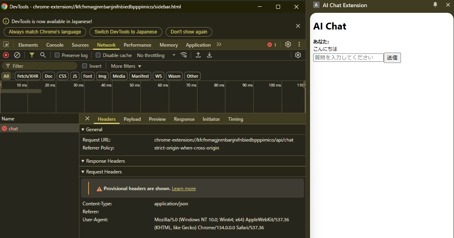454x238 pixels.
Task: Switch to the Sources panel
Action: click(x=80, y=45)
